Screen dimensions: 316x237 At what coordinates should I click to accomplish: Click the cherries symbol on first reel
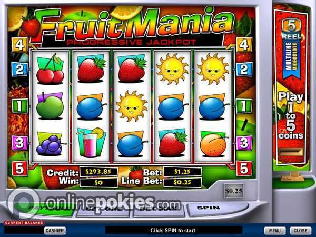[50, 69]
